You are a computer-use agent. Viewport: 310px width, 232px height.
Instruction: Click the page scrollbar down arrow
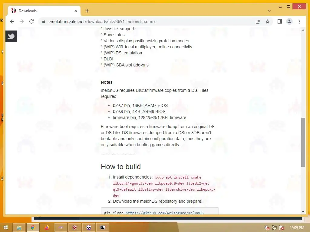(x=303, y=212)
